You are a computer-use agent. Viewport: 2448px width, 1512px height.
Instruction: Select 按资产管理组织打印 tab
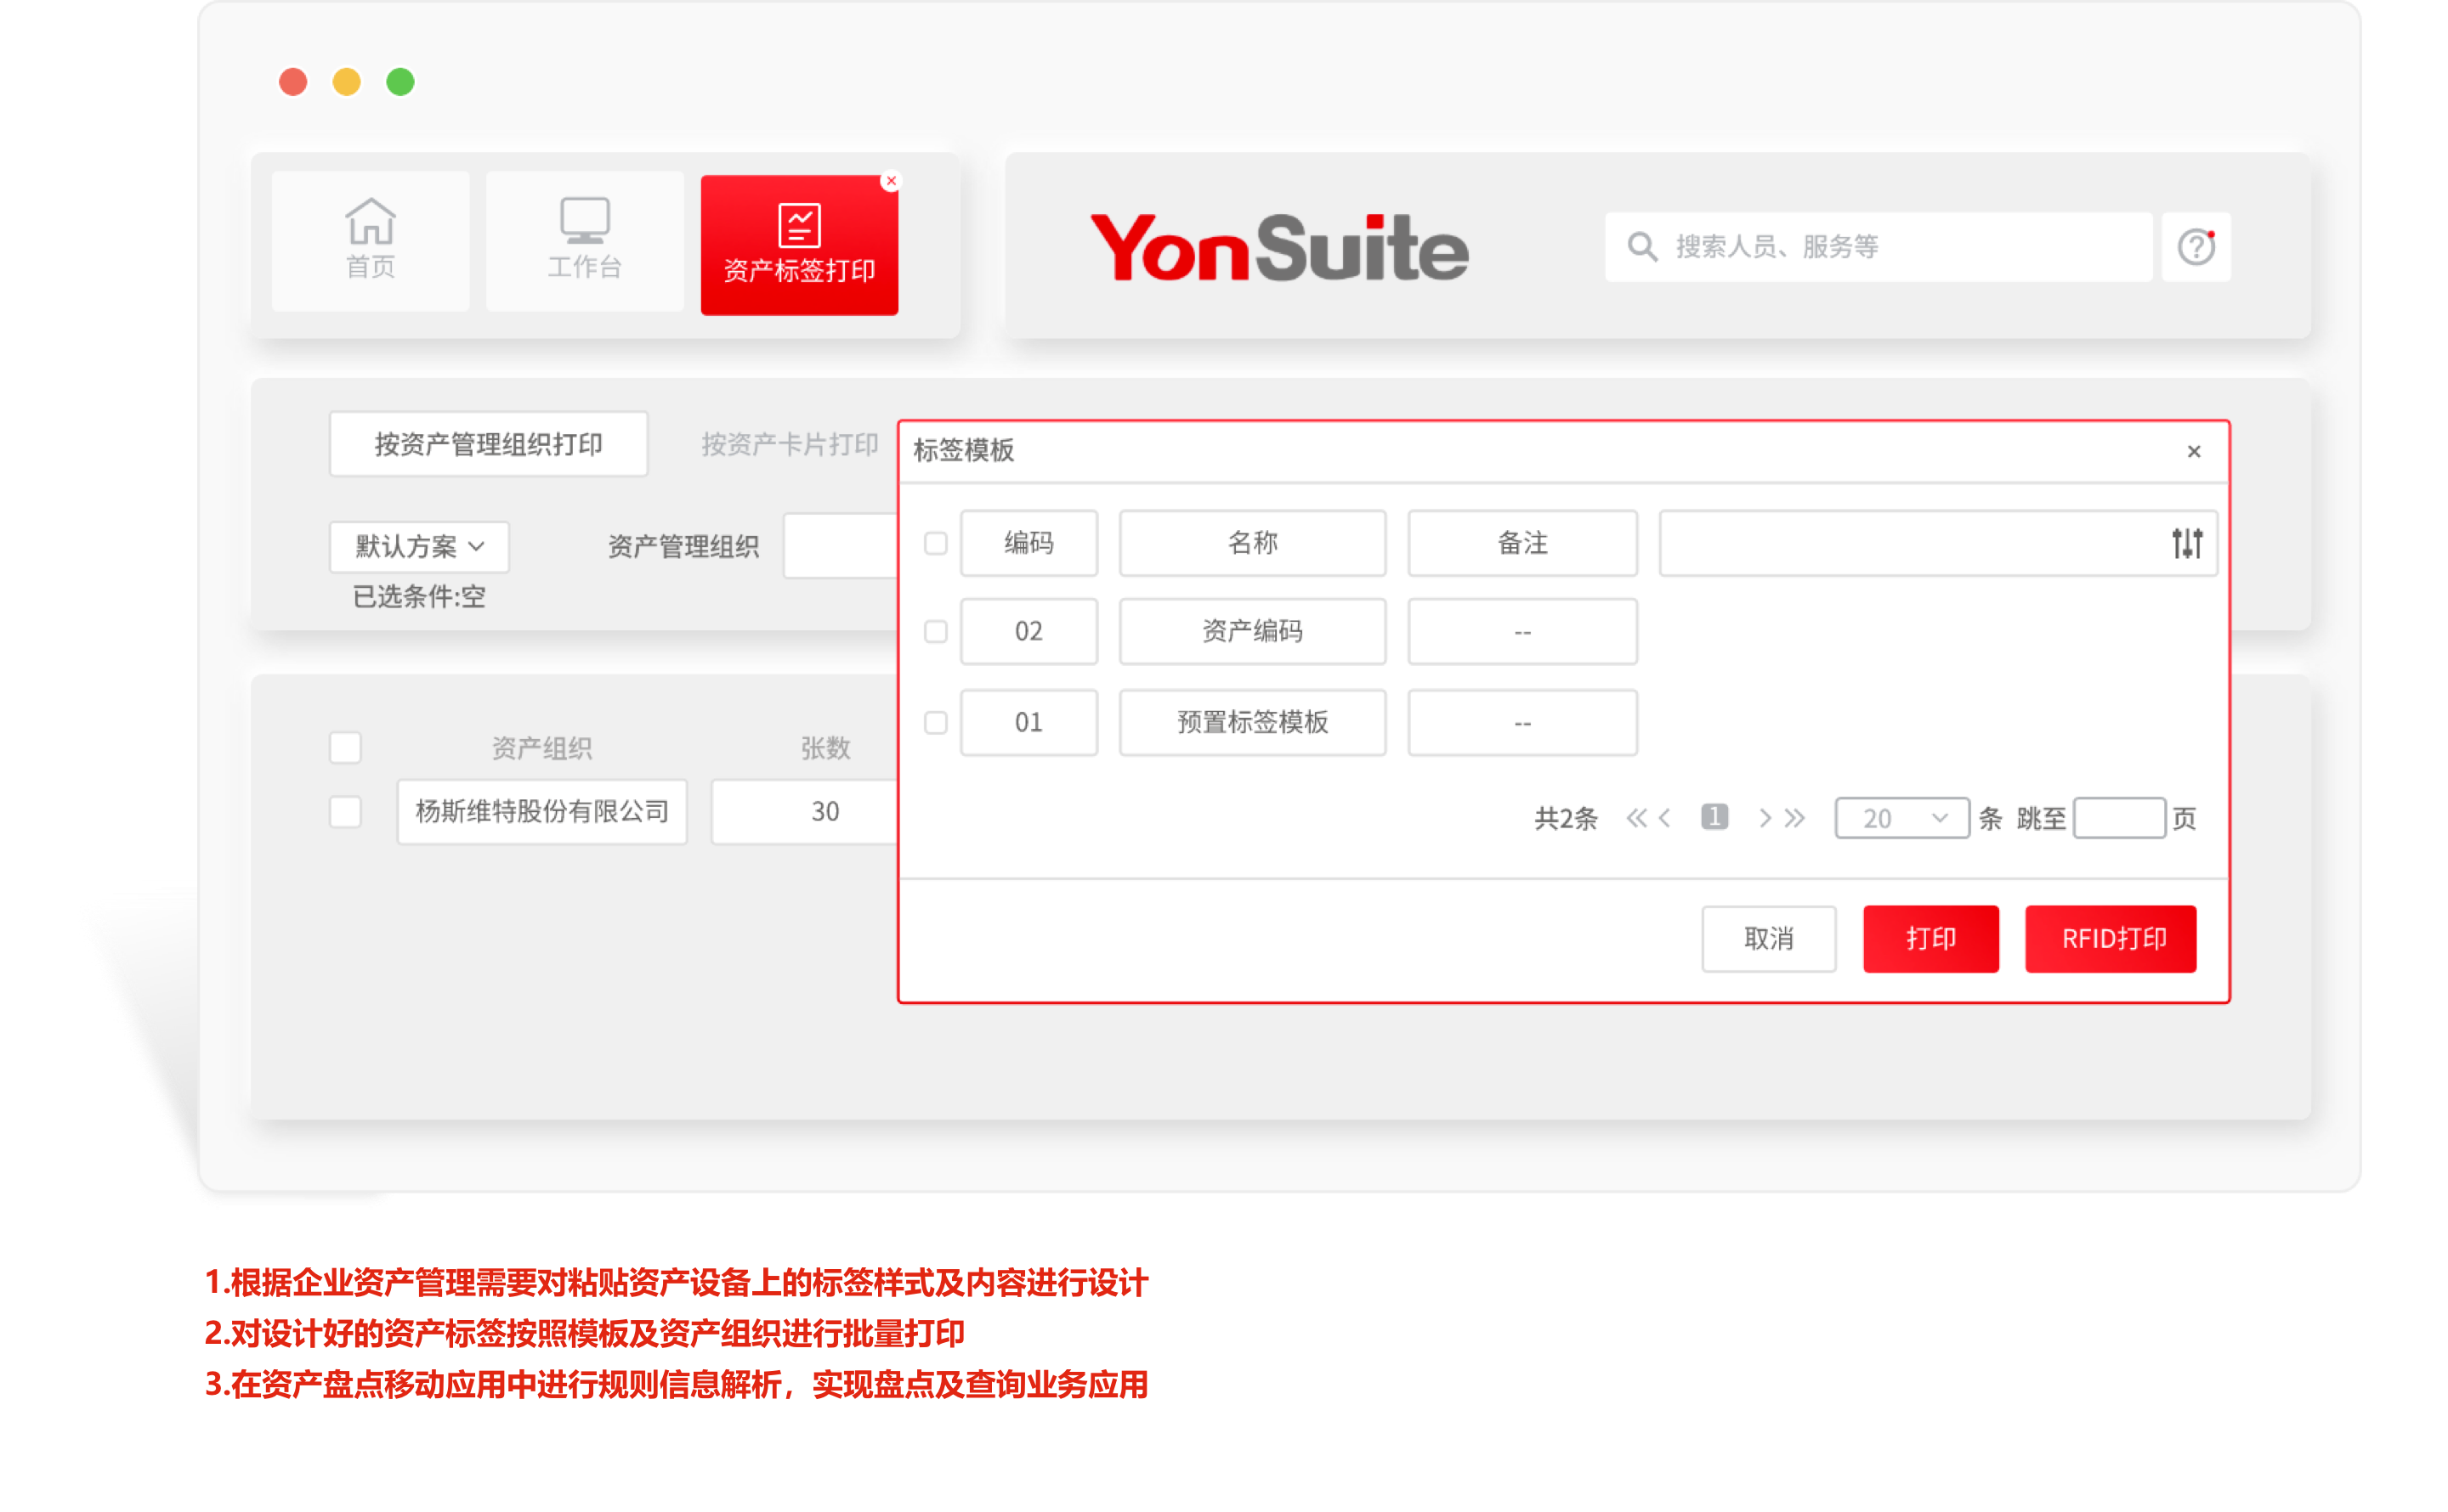488,444
